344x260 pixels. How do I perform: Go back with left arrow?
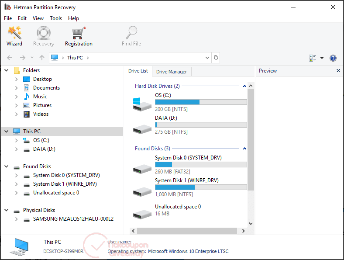[10, 58]
